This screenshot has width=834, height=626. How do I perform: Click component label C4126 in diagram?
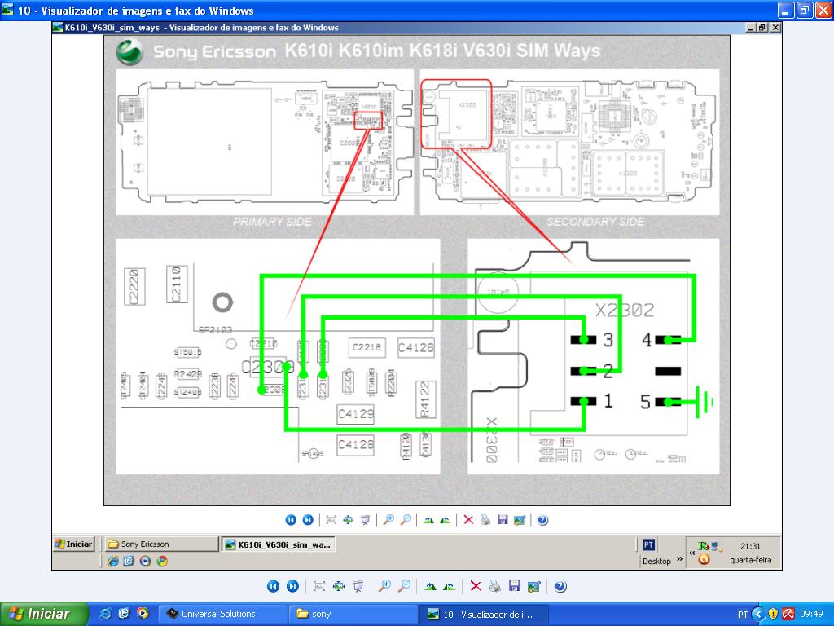416,347
